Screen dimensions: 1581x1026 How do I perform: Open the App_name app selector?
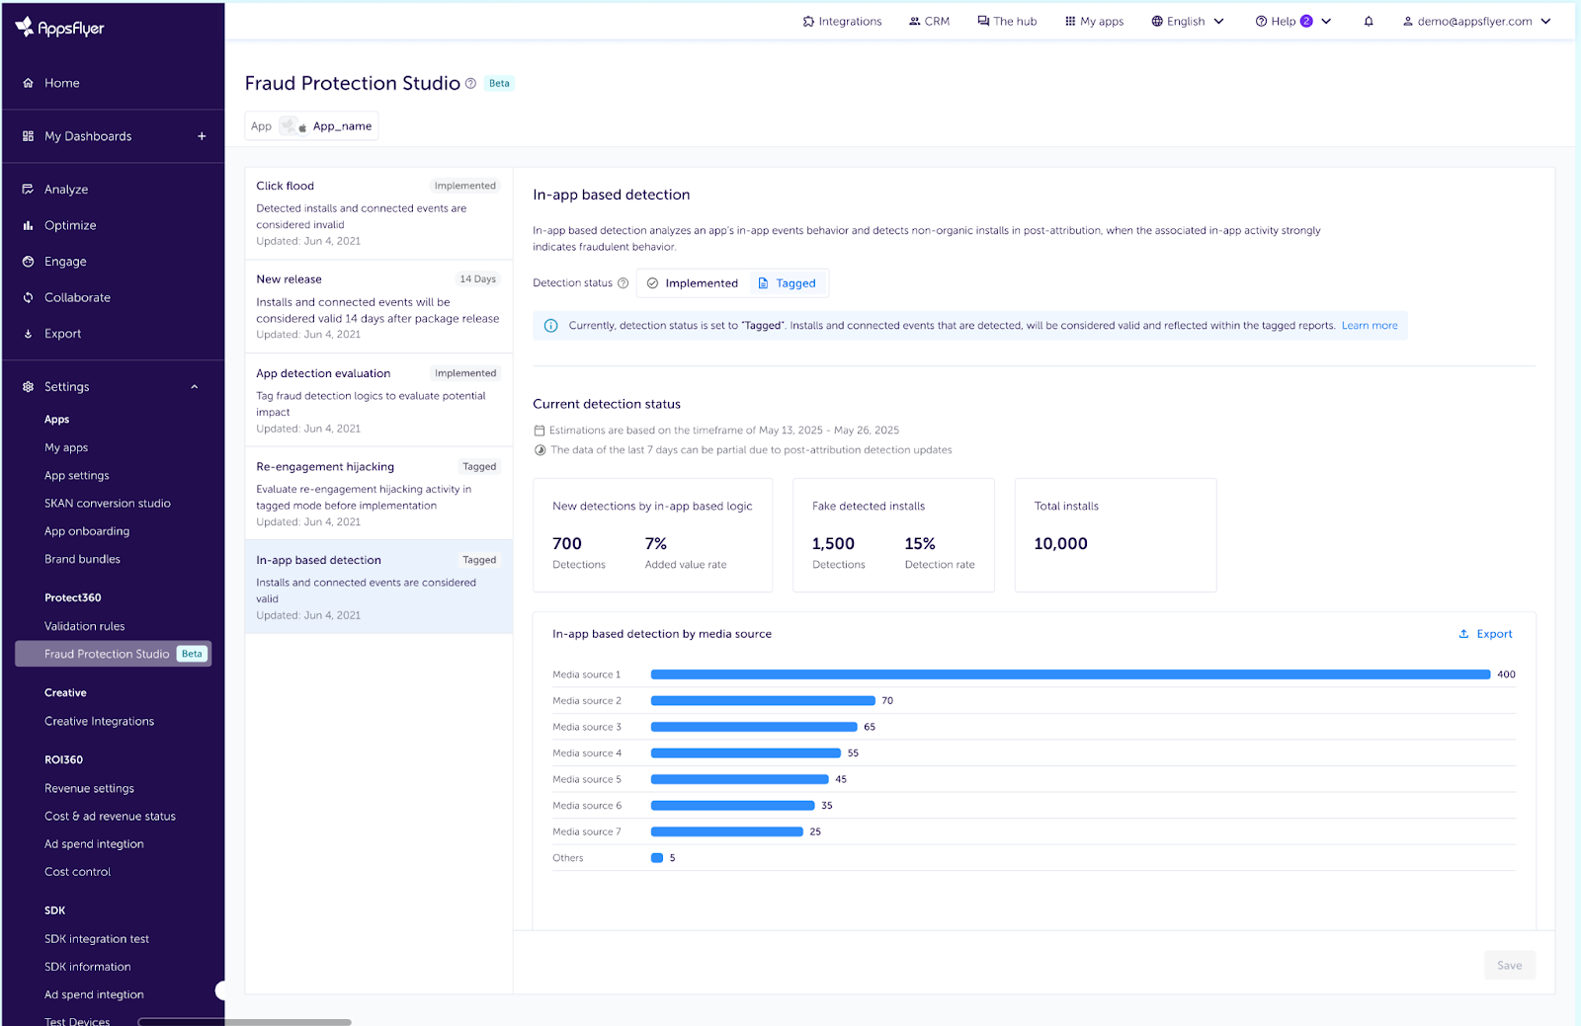[x=311, y=126]
